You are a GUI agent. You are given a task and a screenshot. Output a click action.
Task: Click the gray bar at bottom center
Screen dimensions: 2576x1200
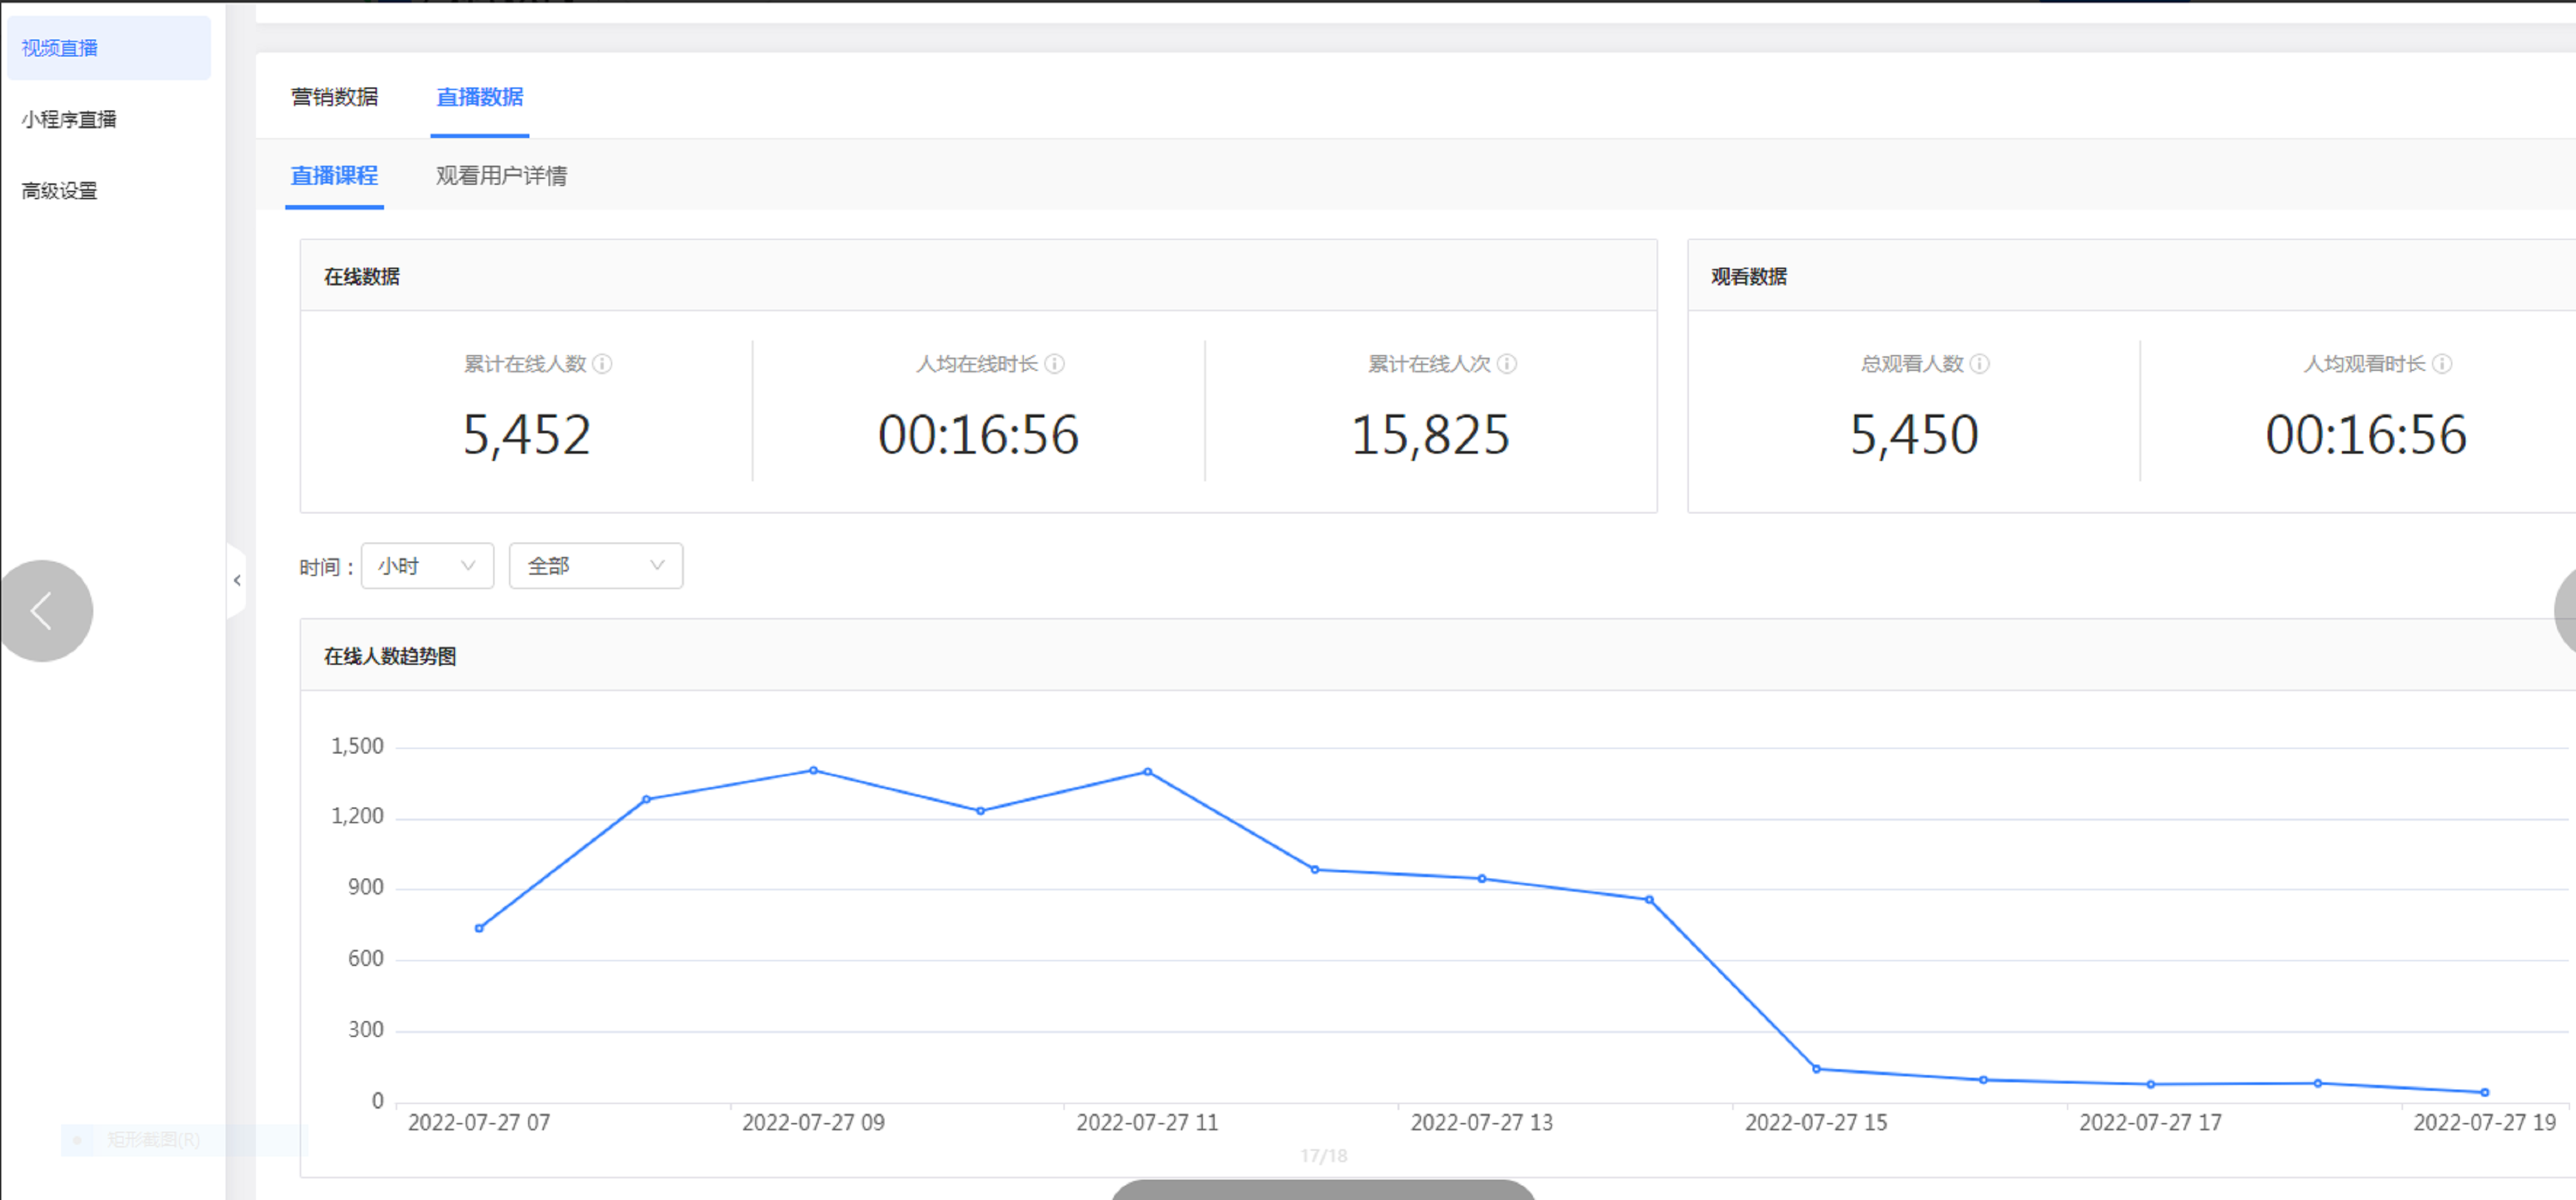pyautogui.click(x=1322, y=1190)
